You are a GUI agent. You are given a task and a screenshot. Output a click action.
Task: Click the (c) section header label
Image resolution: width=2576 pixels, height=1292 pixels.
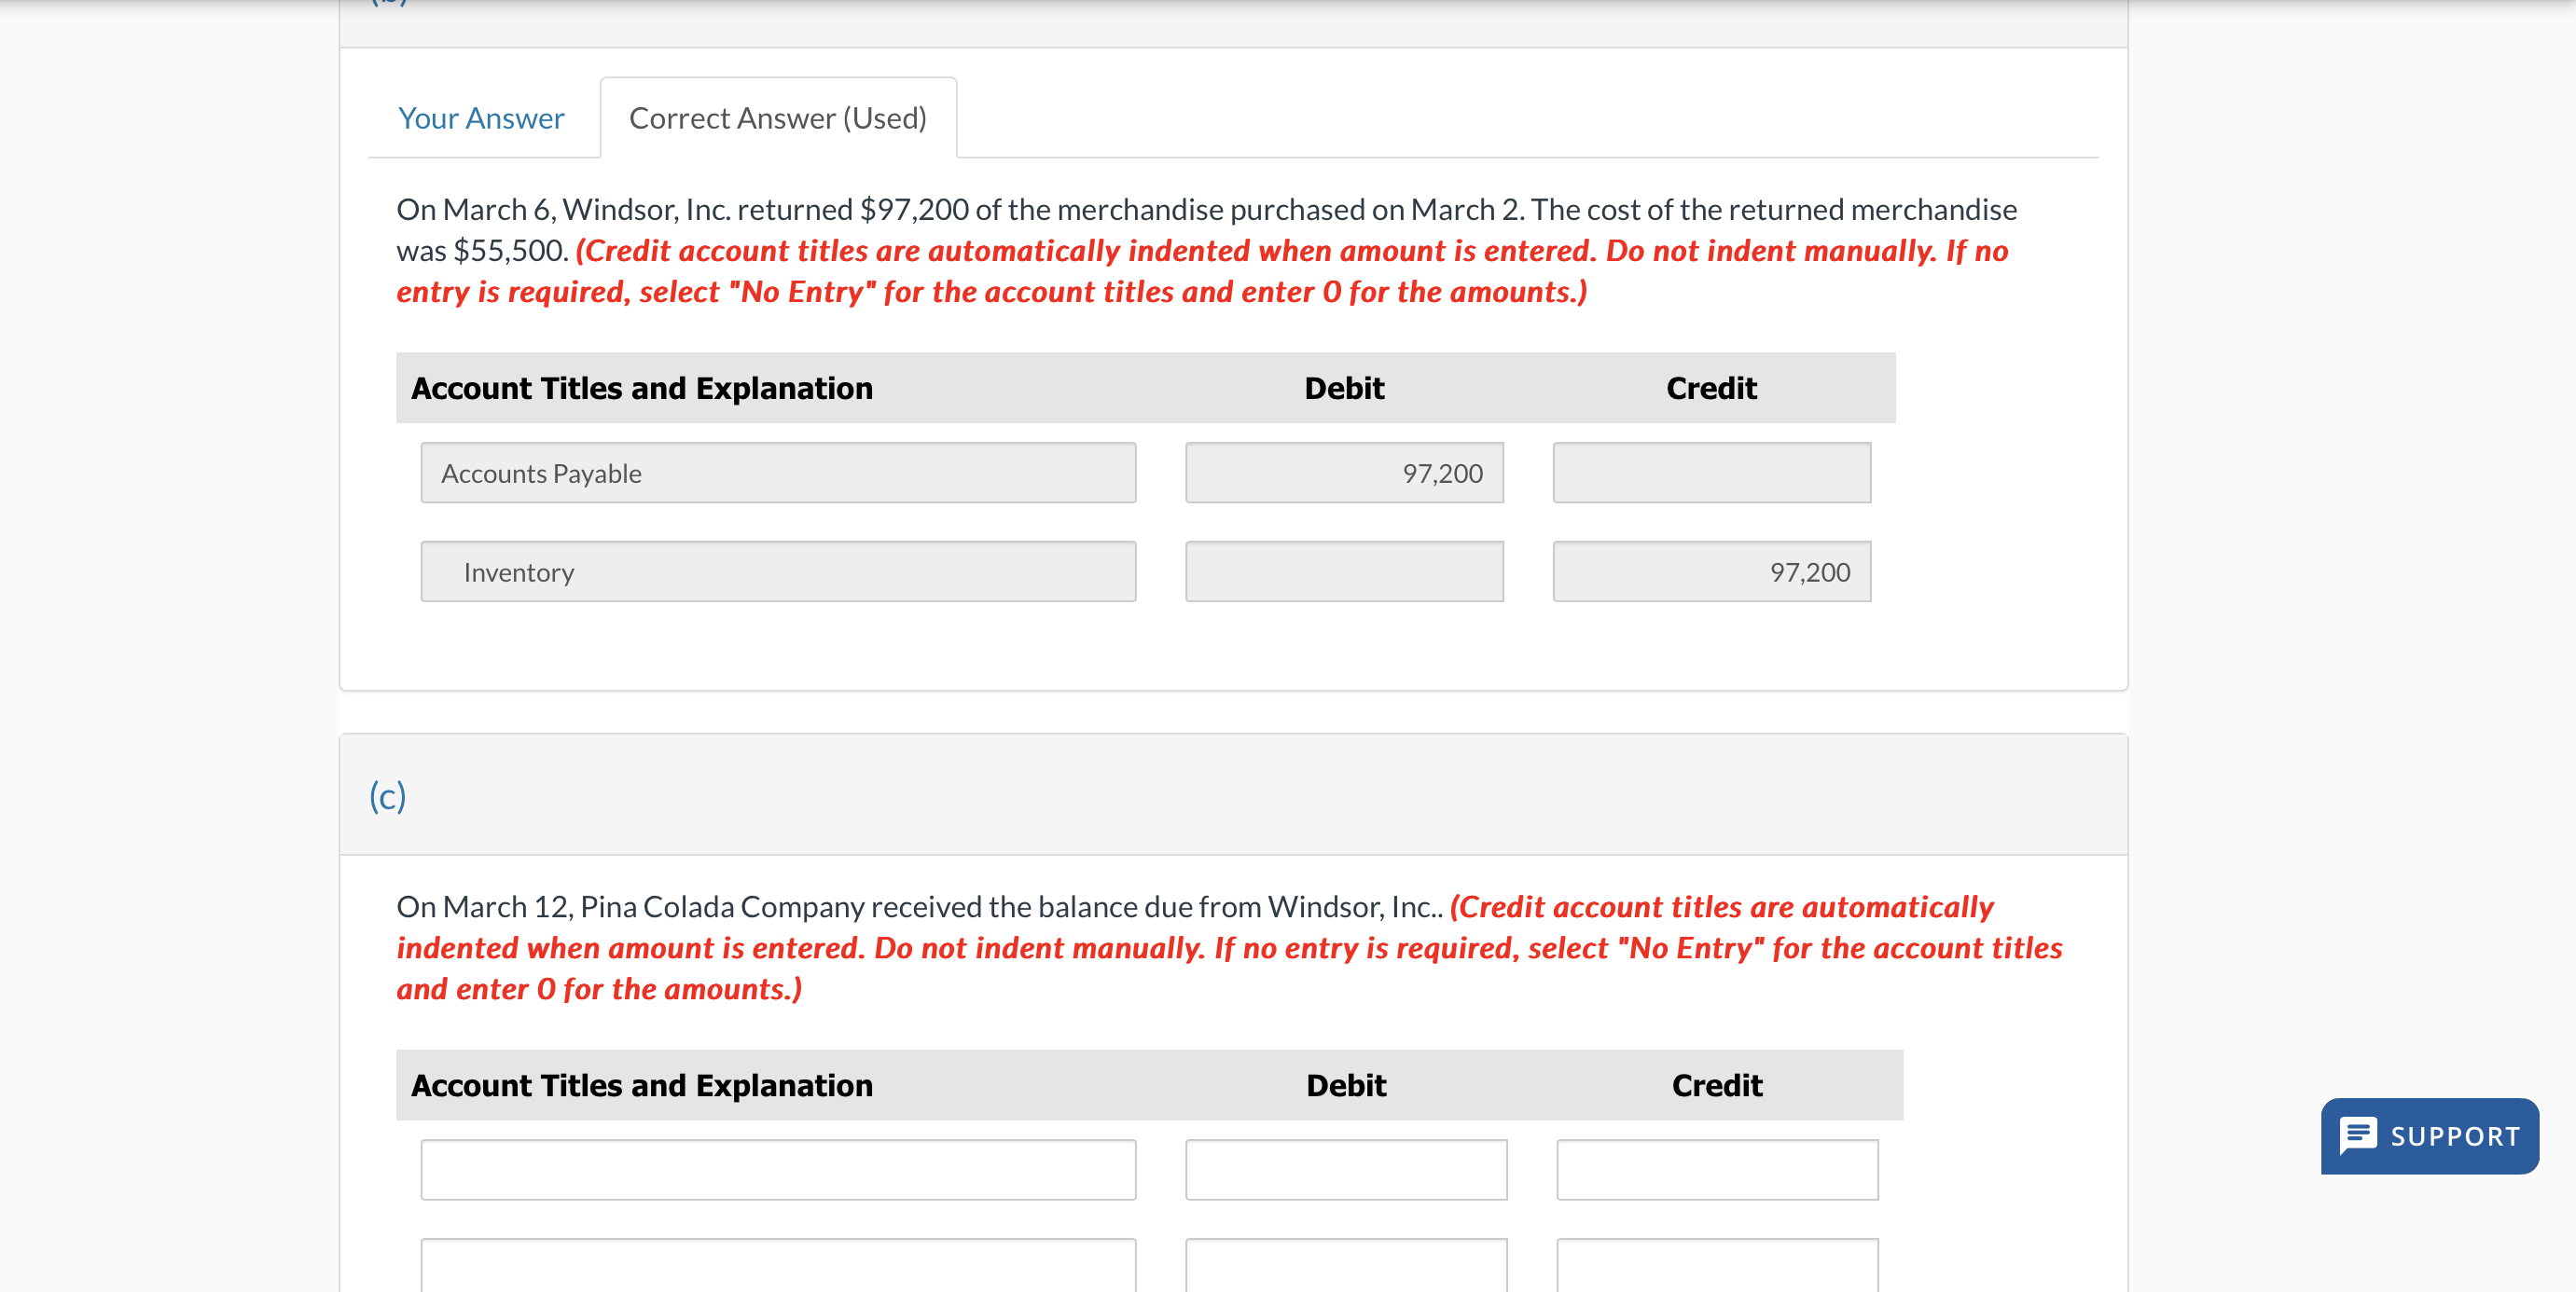click(x=387, y=795)
